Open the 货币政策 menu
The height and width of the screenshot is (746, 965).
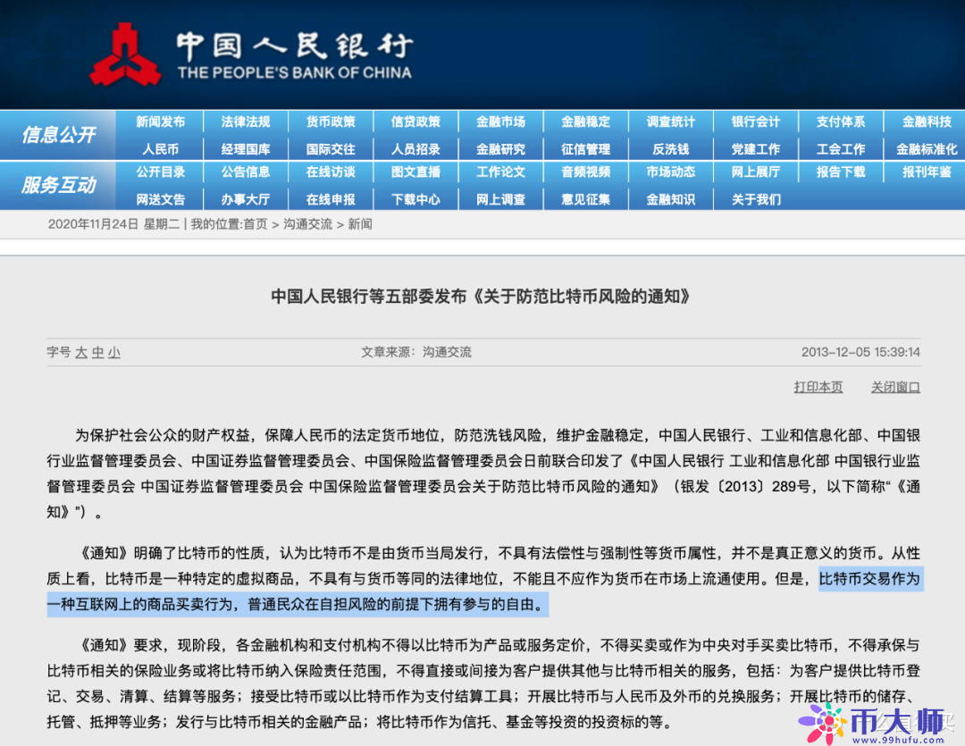click(331, 122)
